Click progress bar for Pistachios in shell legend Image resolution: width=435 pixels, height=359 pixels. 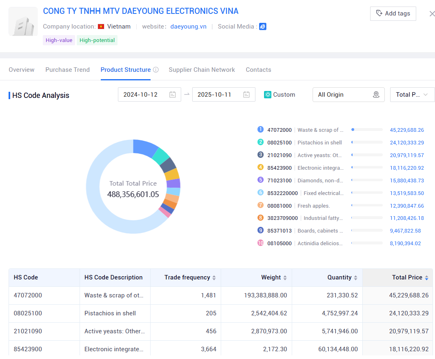click(x=367, y=142)
